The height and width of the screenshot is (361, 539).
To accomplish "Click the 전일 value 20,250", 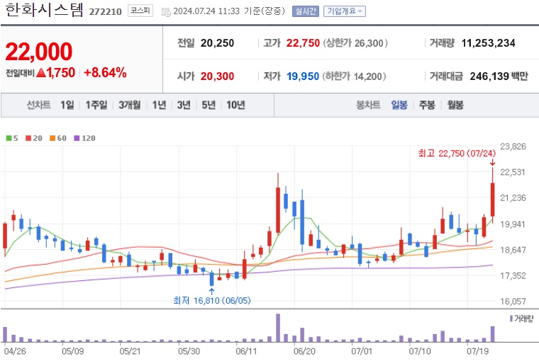I will click(x=217, y=43).
